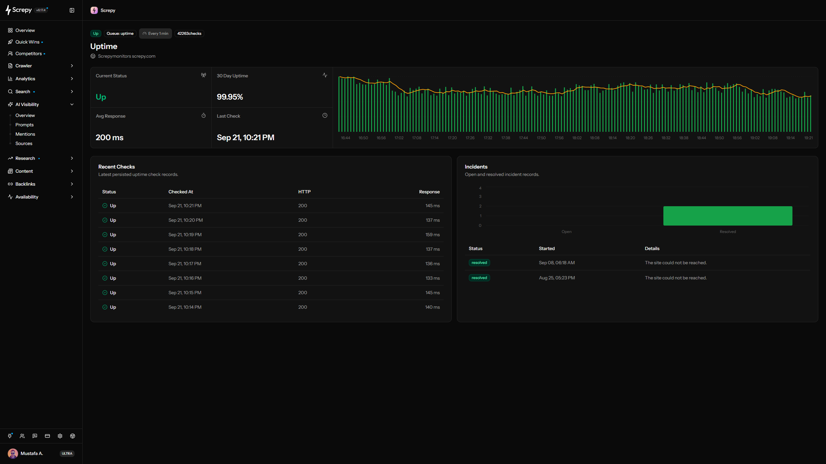Screen dimensions: 826x464
Task: Click the 99.95% uptime value
Action: [x=230, y=97]
